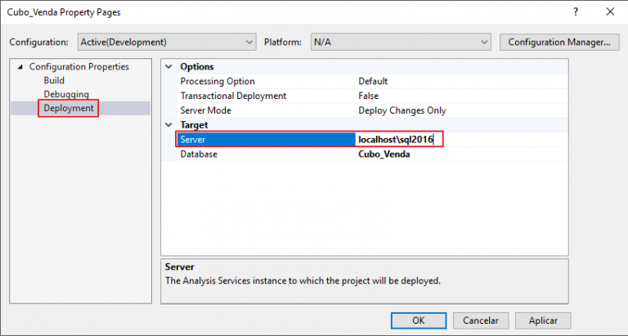The height and width of the screenshot is (336, 628).
Task: Collapse the Target section
Action: (x=169, y=125)
